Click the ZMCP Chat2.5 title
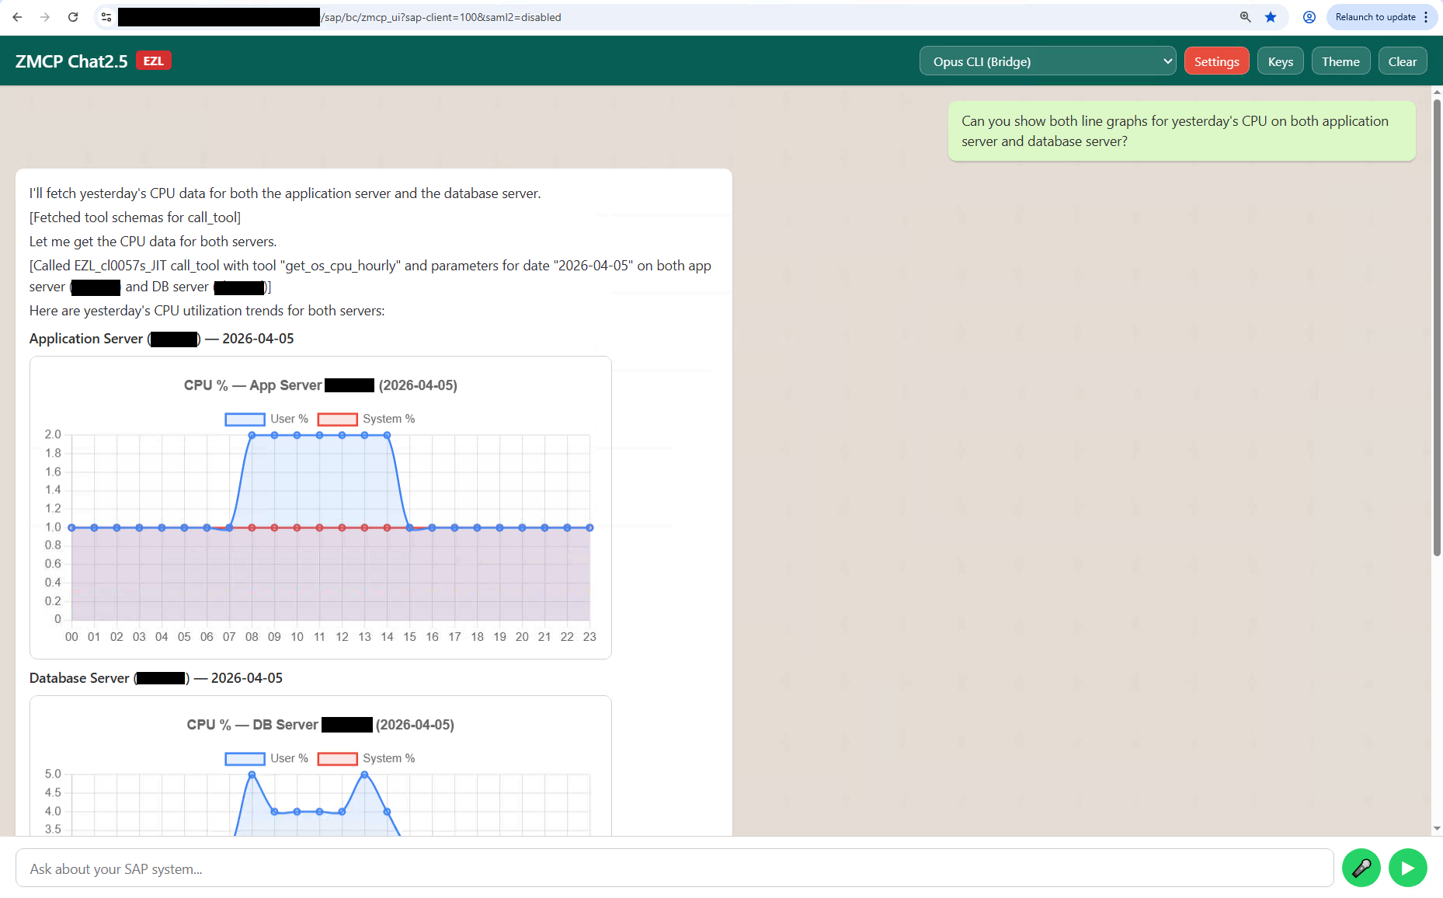 point(71,61)
